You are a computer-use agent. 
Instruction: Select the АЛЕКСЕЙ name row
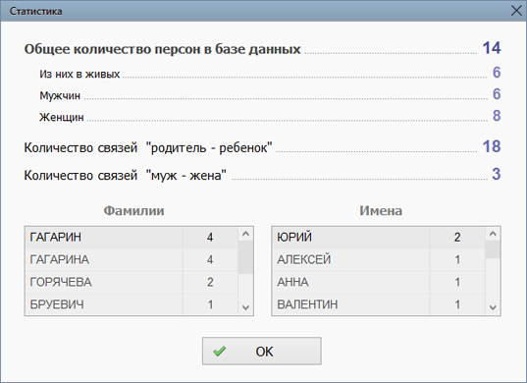[x=379, y=259]
